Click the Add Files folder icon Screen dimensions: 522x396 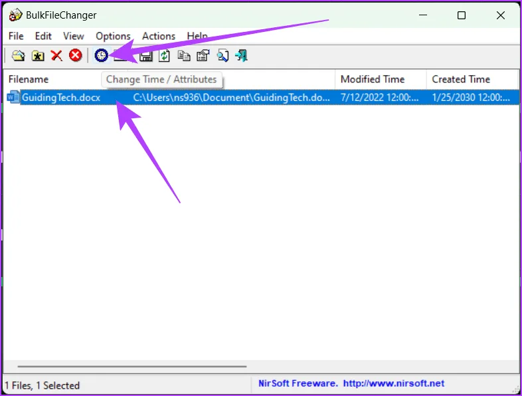19,55
